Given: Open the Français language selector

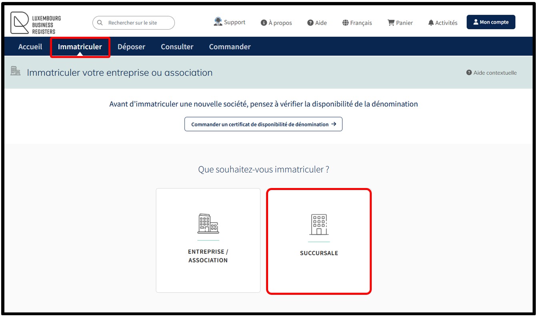Looking at the screenshot, I should 357,23.
